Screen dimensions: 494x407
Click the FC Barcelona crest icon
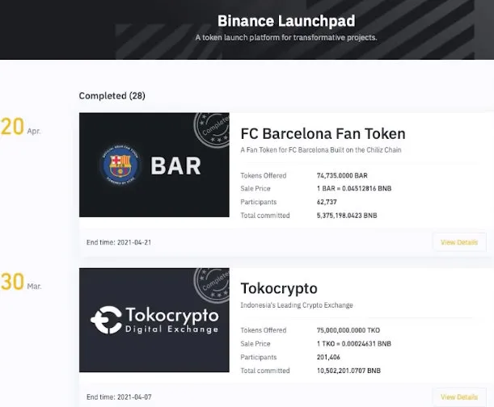(x=120, y=165)
